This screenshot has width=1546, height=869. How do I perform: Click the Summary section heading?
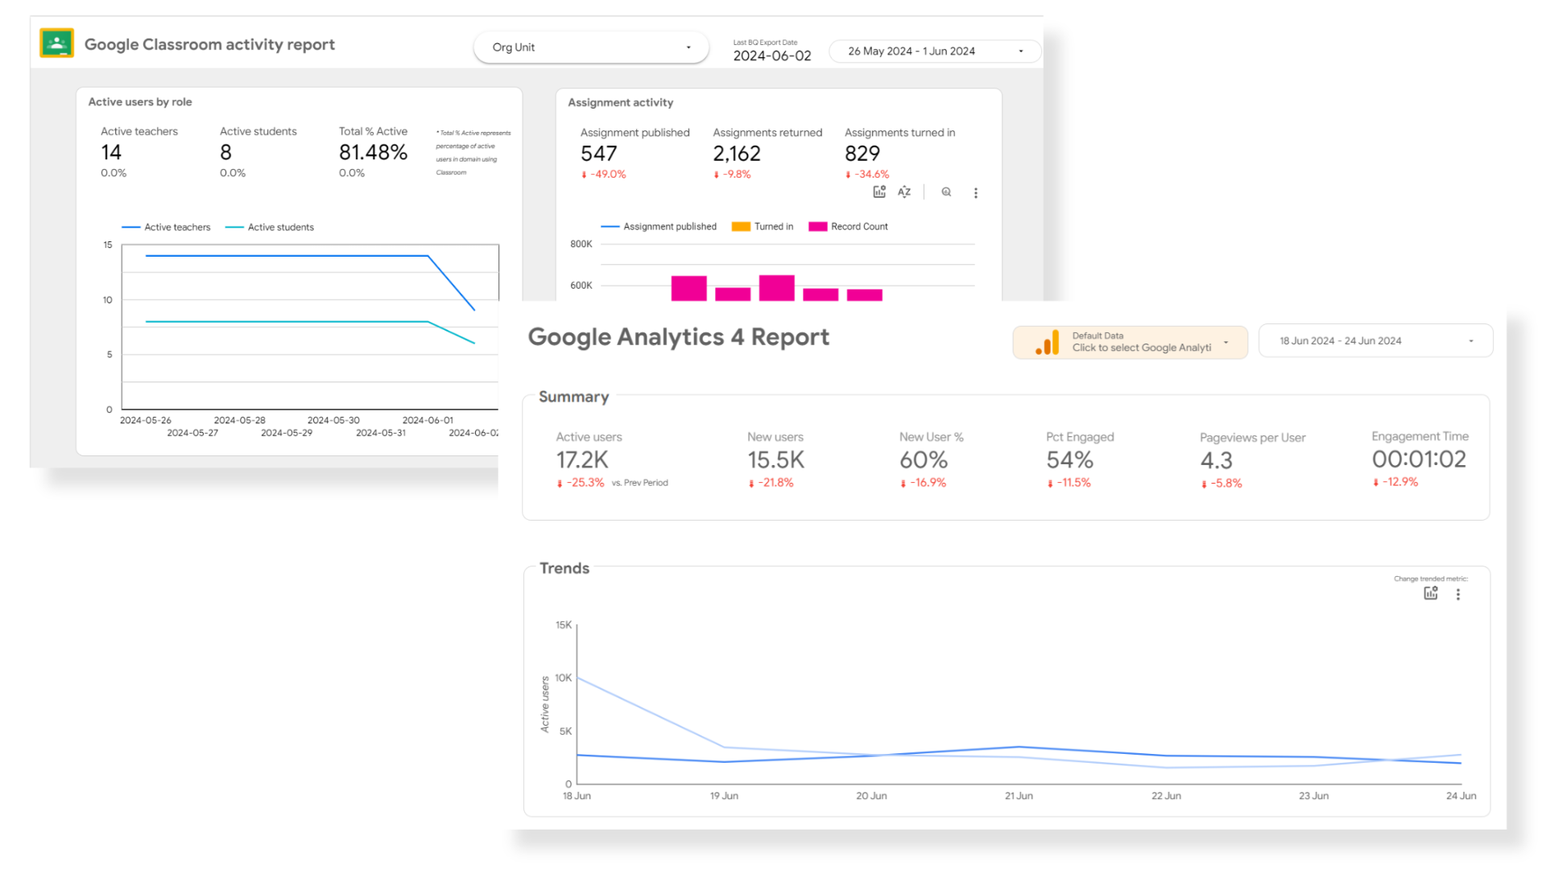[x=573, y=397]
